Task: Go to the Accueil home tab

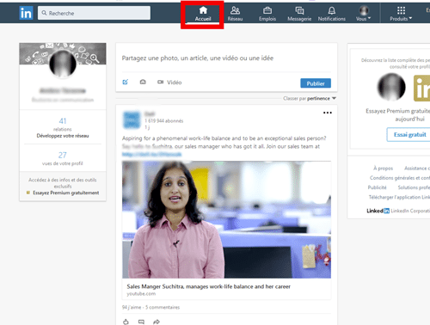Action: [203, 14]
